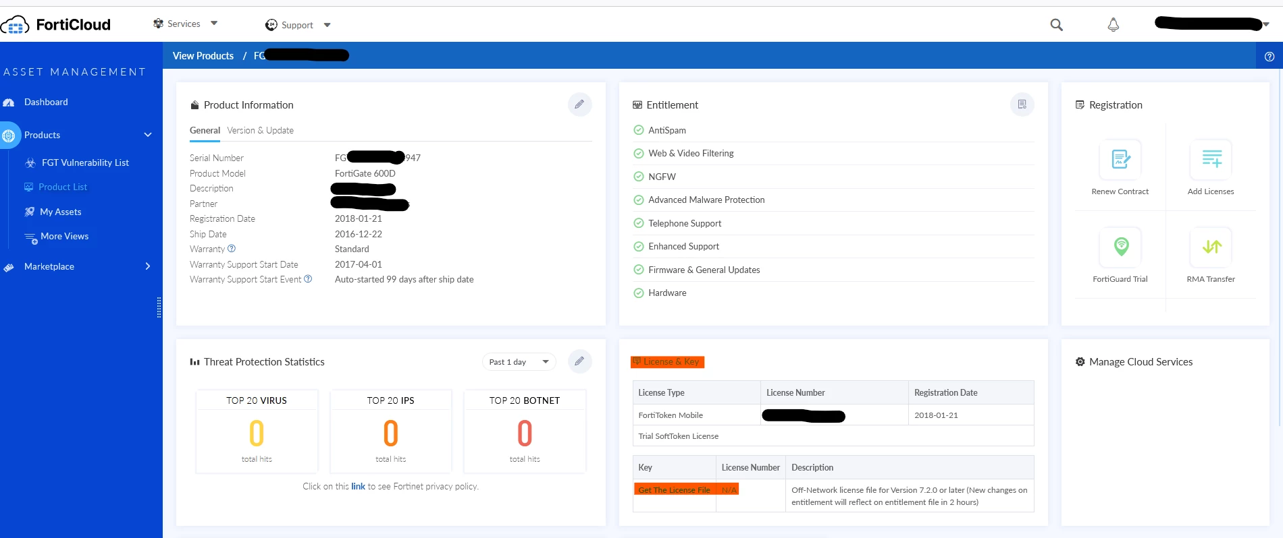Expand the Marketplace sidebar chevron
The image size is (1283, 538).
[x=148, y=266]
